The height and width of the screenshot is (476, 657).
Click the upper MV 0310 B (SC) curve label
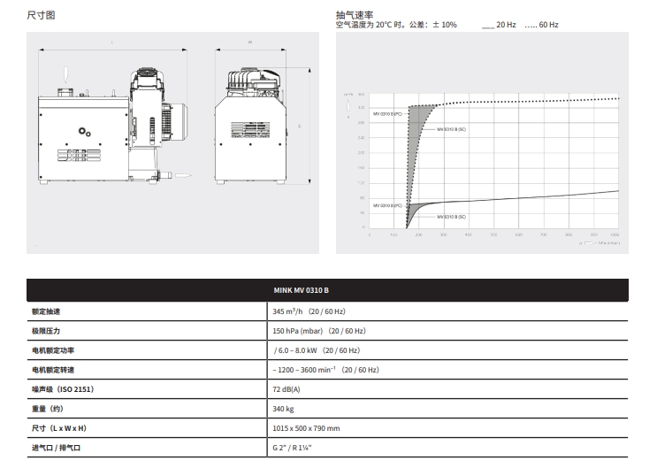[451, 129]
